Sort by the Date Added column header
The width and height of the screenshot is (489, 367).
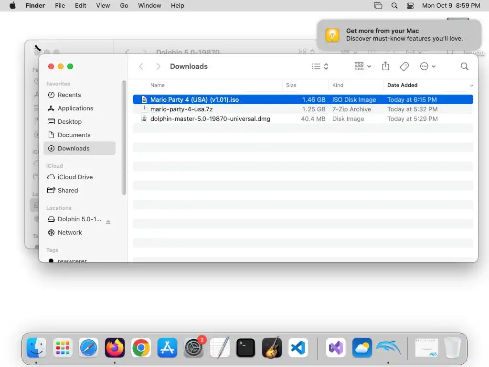point(402,85)
